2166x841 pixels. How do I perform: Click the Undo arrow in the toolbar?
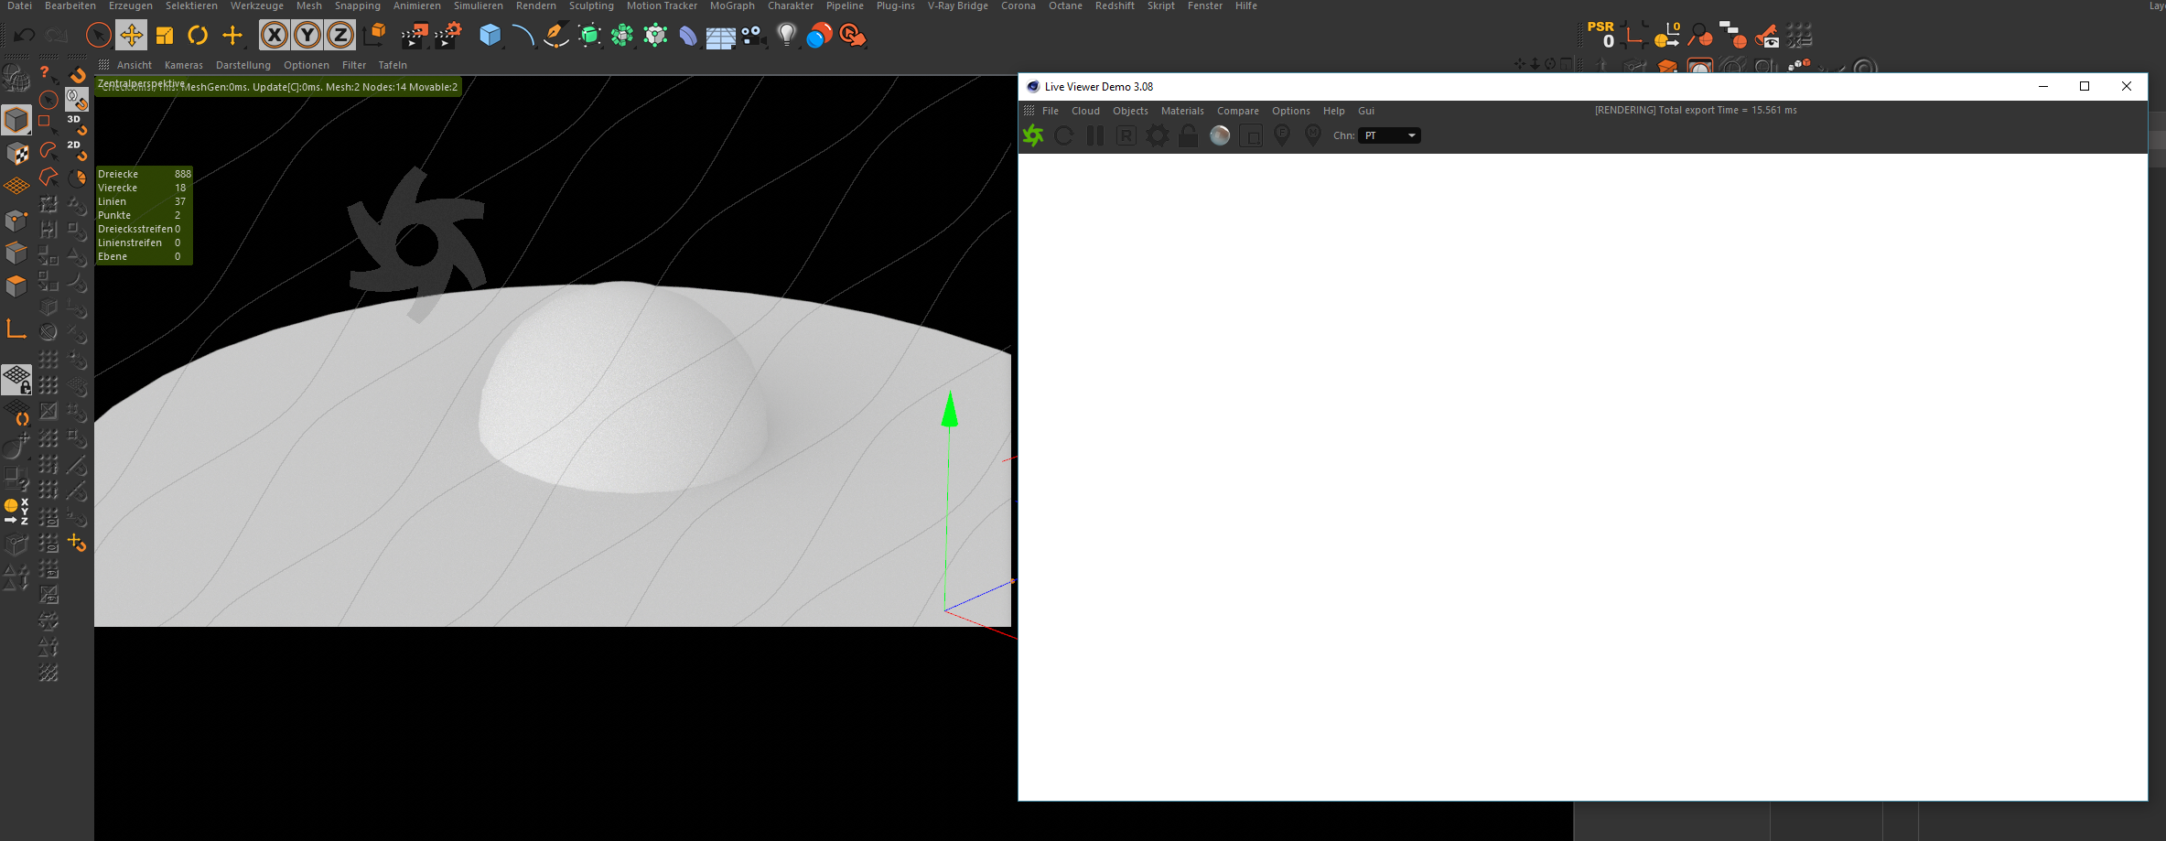[25, 36]
